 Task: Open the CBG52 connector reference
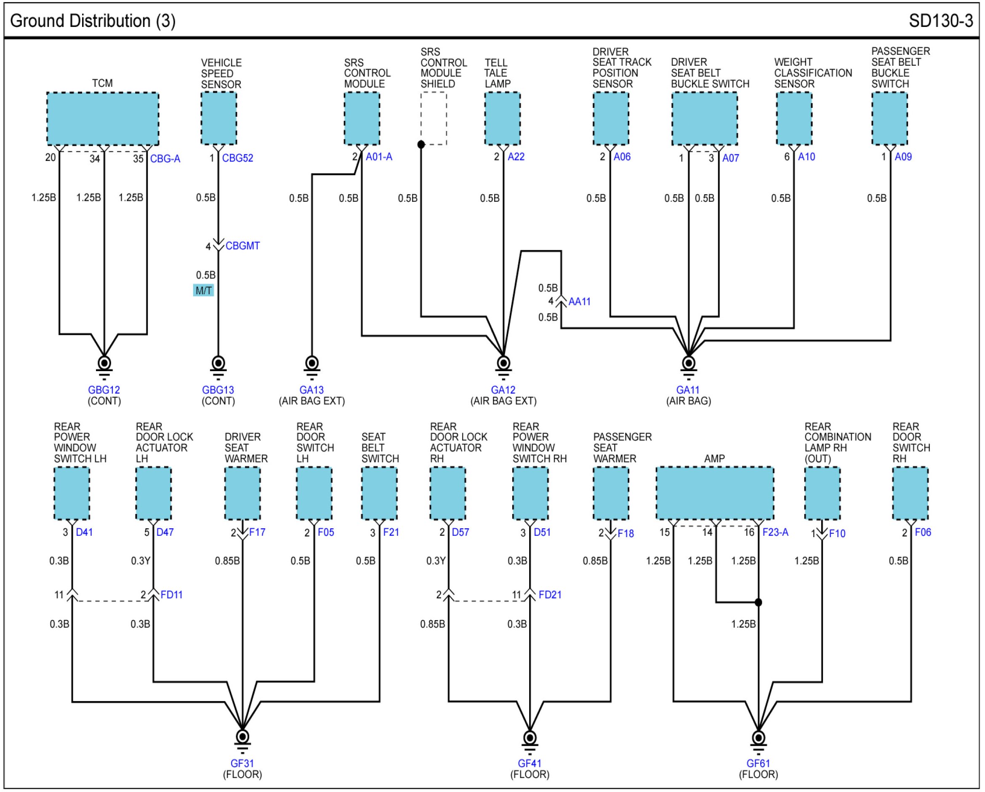pyautogui.click(x=237, y=158)
